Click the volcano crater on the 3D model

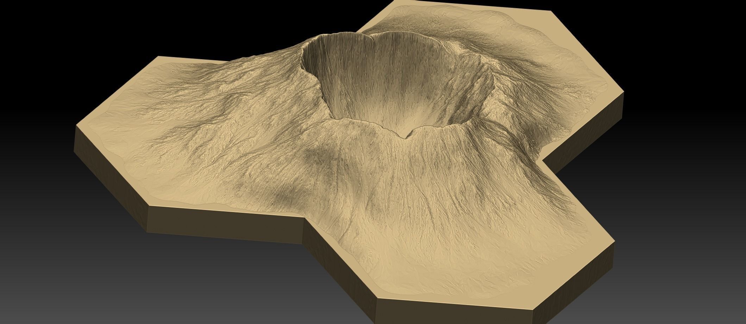click(397, 85)
